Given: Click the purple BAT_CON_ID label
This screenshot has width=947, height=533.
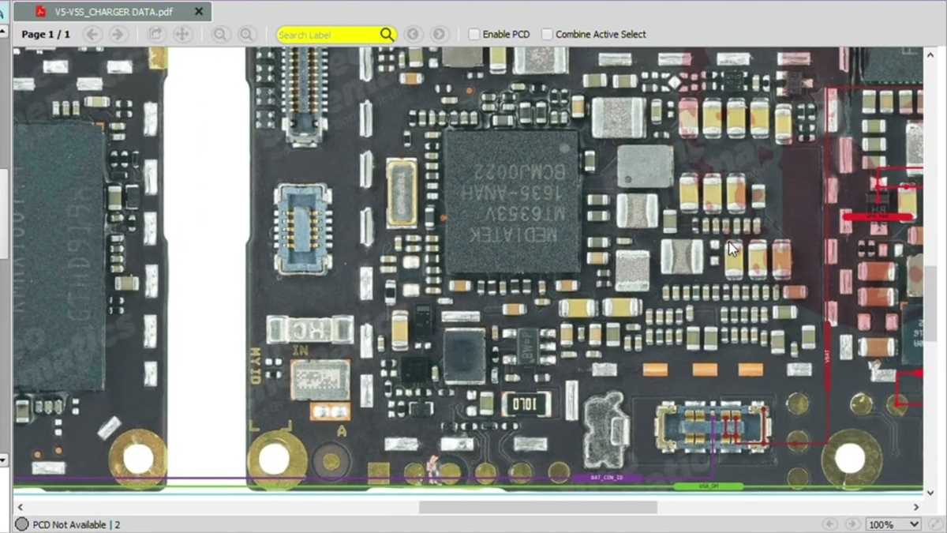Looking at the screenshot, I should [x=607, y=478].
